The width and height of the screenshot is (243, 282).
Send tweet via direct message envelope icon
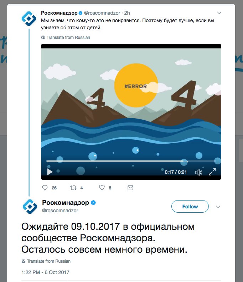tap(130, 188)
